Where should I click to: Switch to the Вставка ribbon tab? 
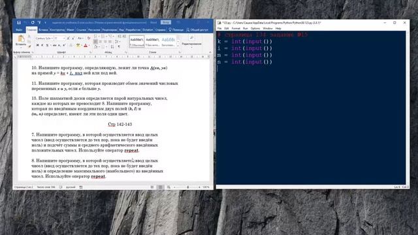[x=43, y=30]
